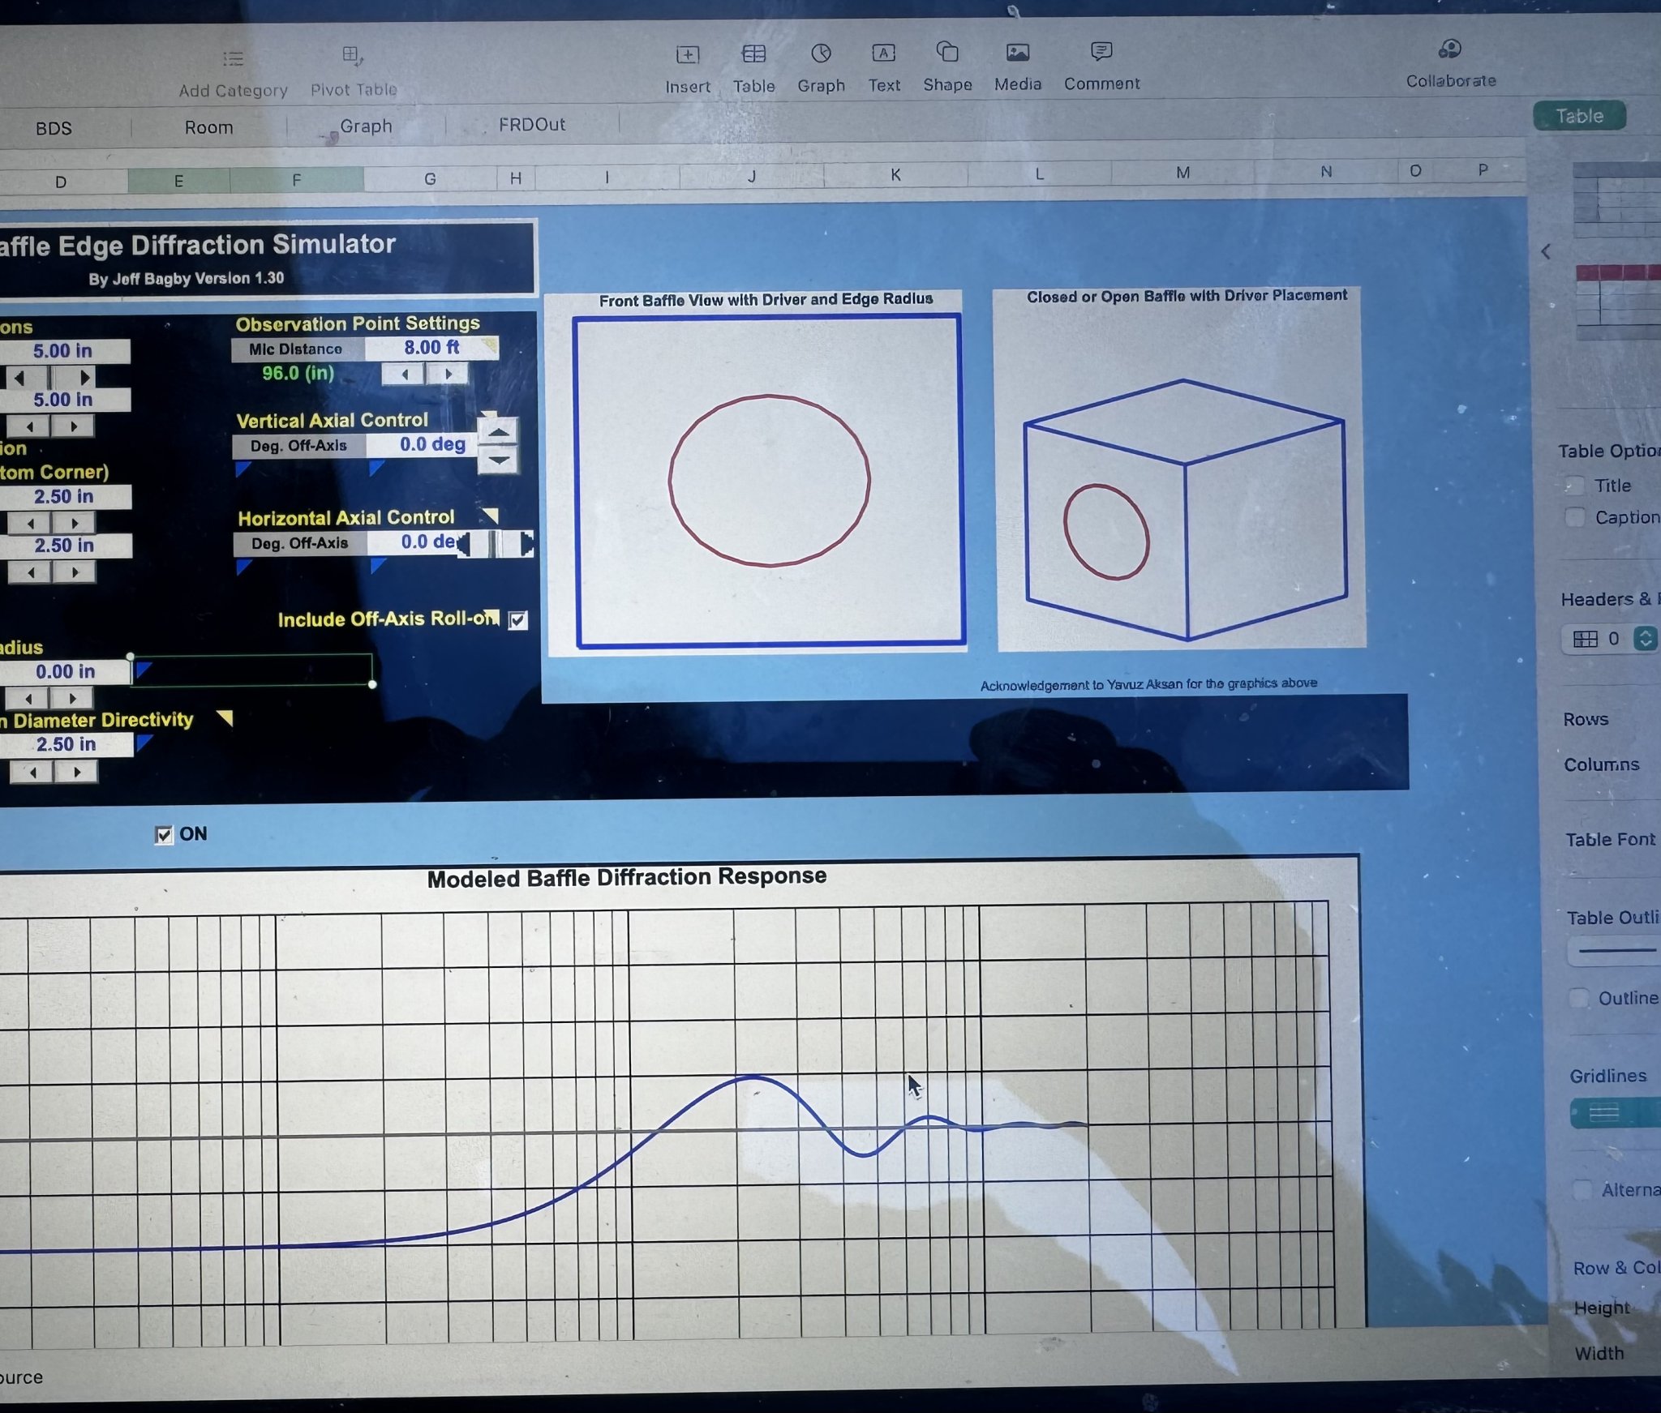Enable the Caption checkbox in sidebar
1661x1413 pixels.
tap(1574, 517)
